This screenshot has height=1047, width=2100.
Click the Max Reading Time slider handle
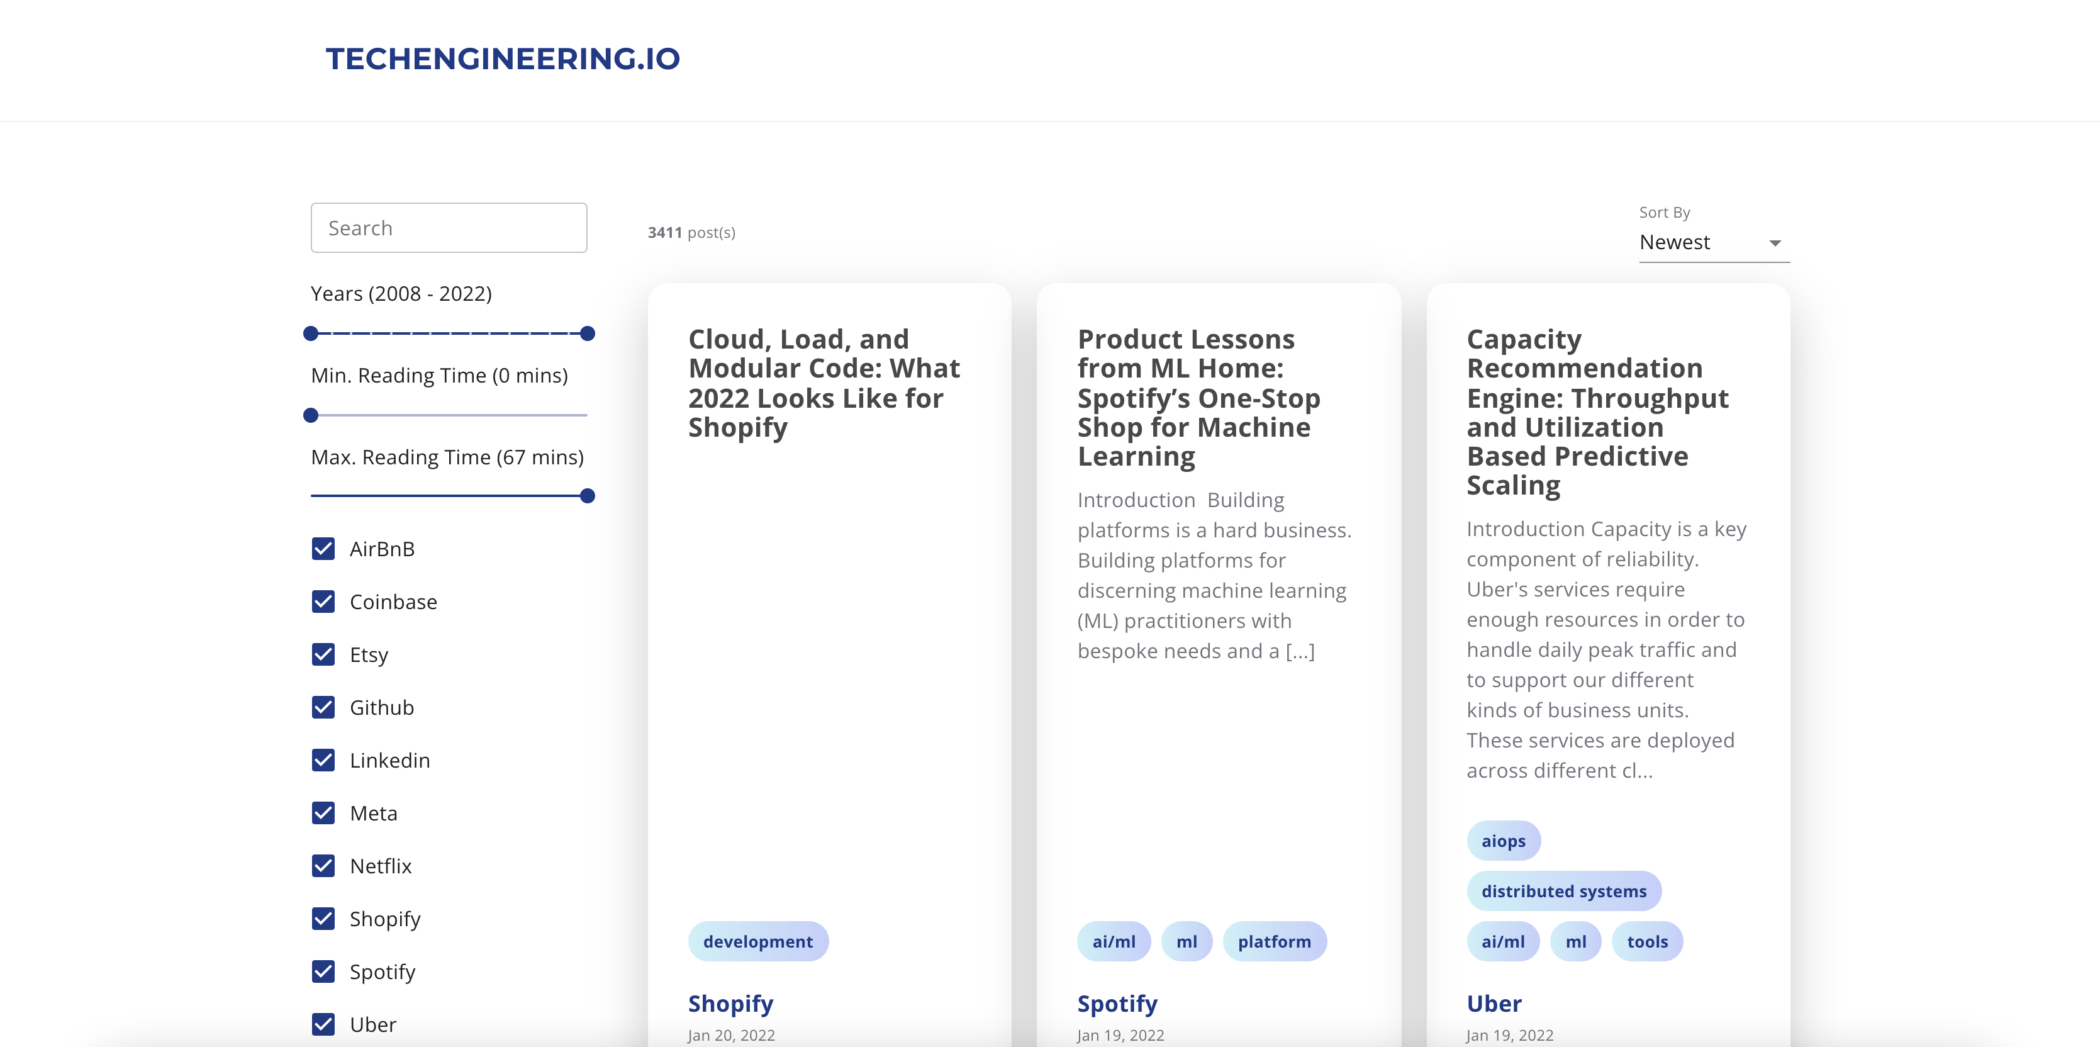(x=586, y=495)
